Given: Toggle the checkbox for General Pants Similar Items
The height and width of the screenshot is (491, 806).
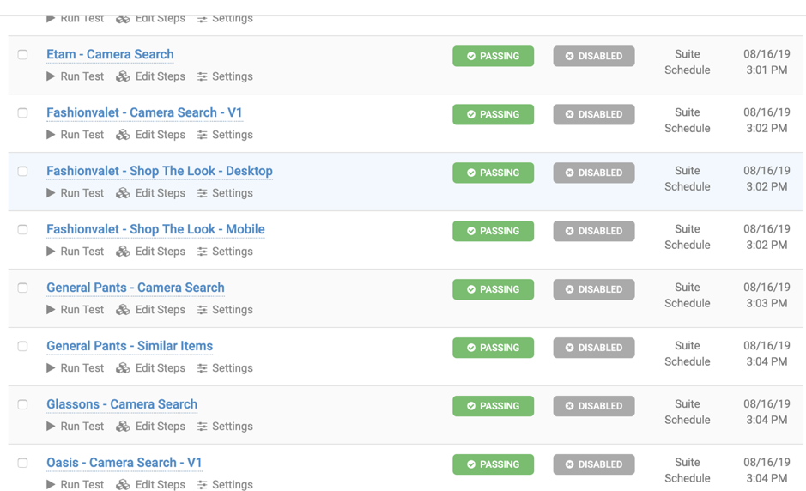Looking at the screenshot, I should pyautogui.click(x=23, y=346).
